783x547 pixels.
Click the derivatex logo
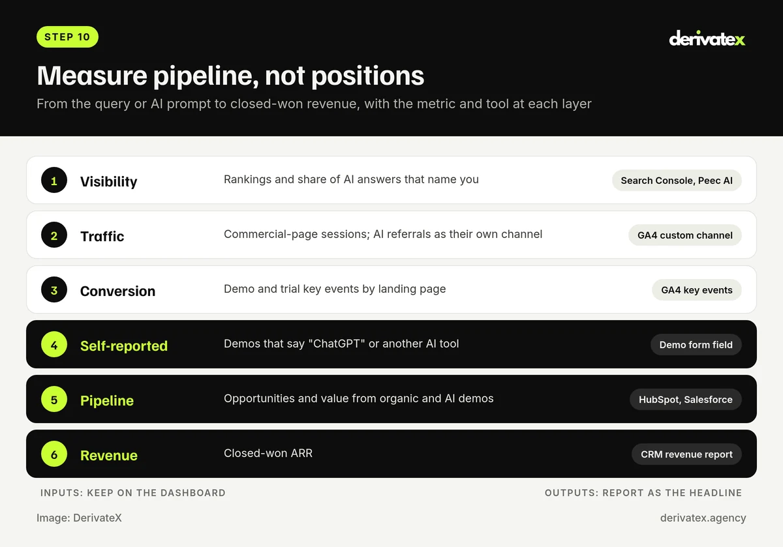pos(707,38)
